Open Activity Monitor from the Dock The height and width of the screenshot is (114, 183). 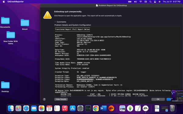coord(88,108)
